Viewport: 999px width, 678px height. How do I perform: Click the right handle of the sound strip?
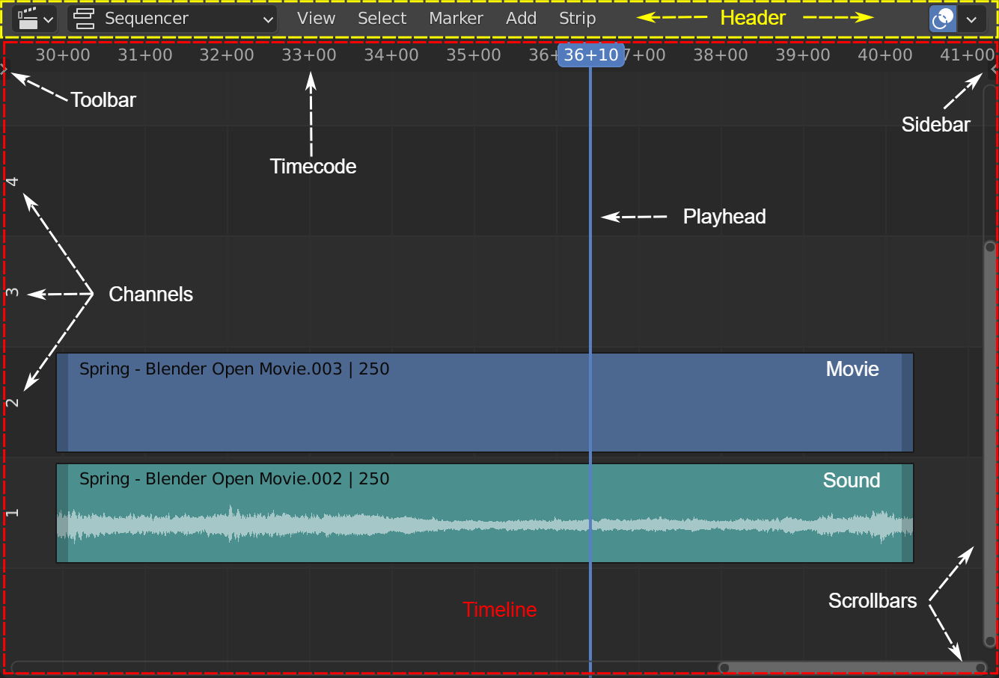click(x=907, y=513)
